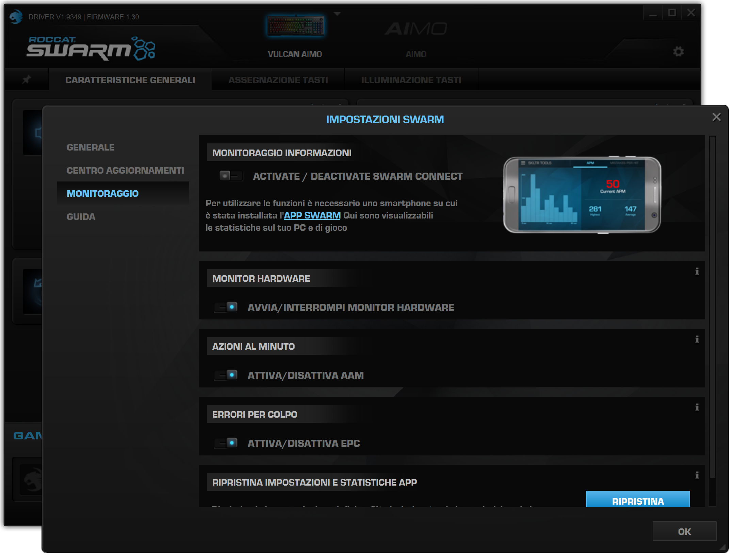Image resolution: width=733 pixels, height=559 pixels.
Task: Switch to Illuminazione Tasti tab
Action: (411, 80)
